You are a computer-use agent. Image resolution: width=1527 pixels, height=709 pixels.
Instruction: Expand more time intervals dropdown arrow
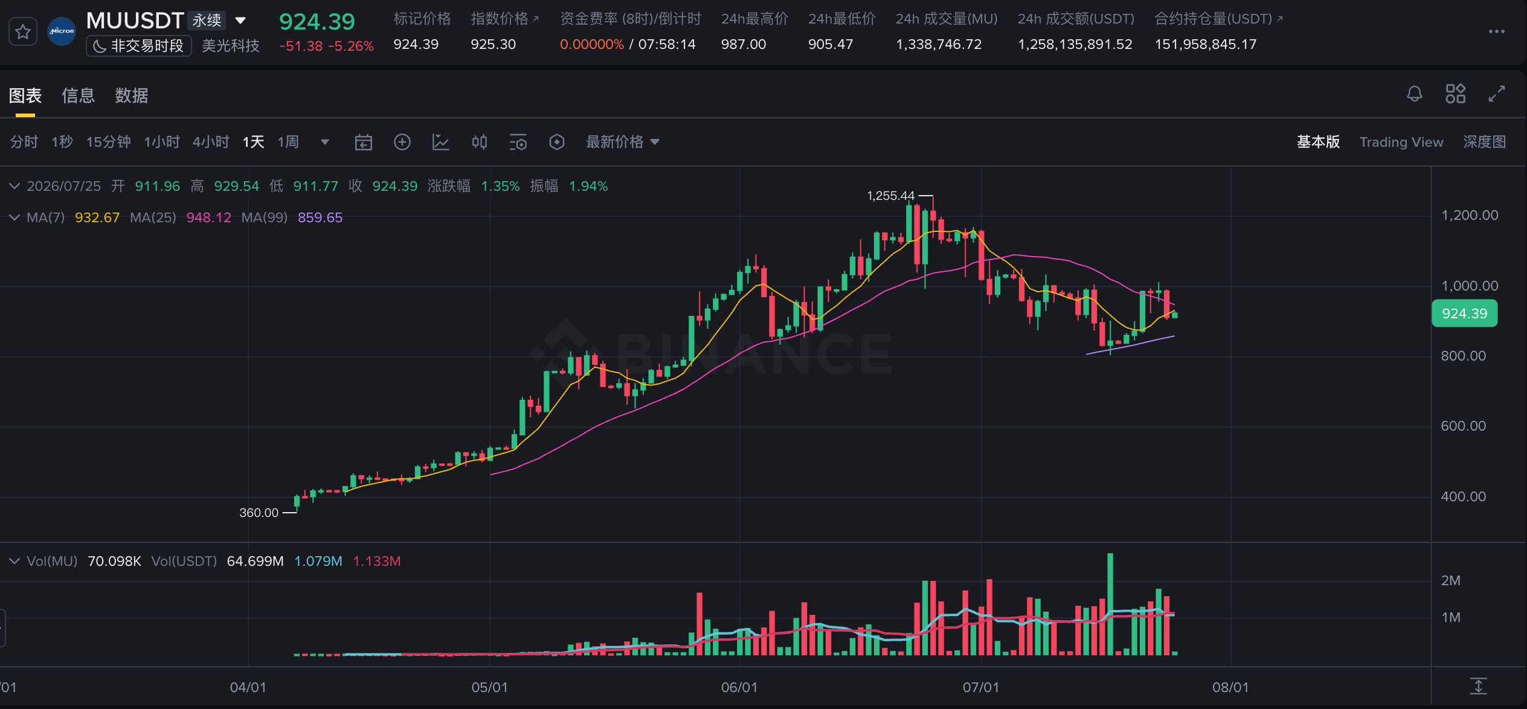[x=325, y=142]
